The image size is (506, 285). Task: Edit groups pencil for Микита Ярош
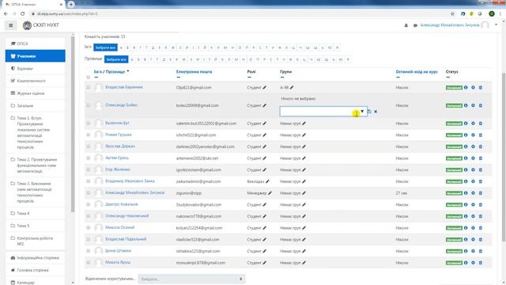[x=304, y=263]
